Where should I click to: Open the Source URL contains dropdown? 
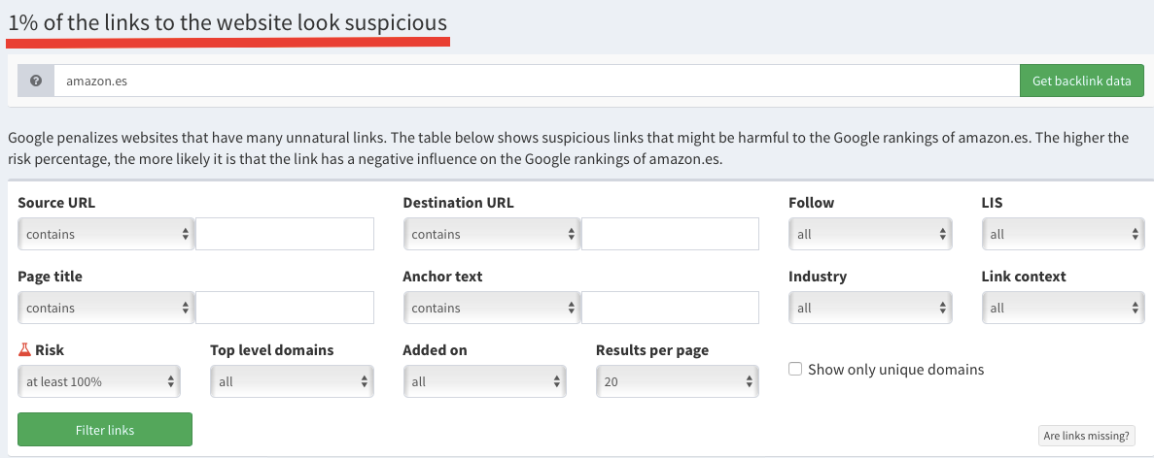pyautogui.click(x=106, y=234)
